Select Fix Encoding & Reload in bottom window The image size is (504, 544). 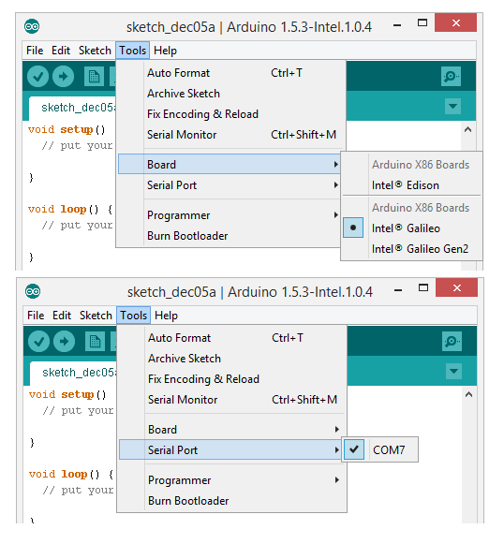tap(232, 378)
